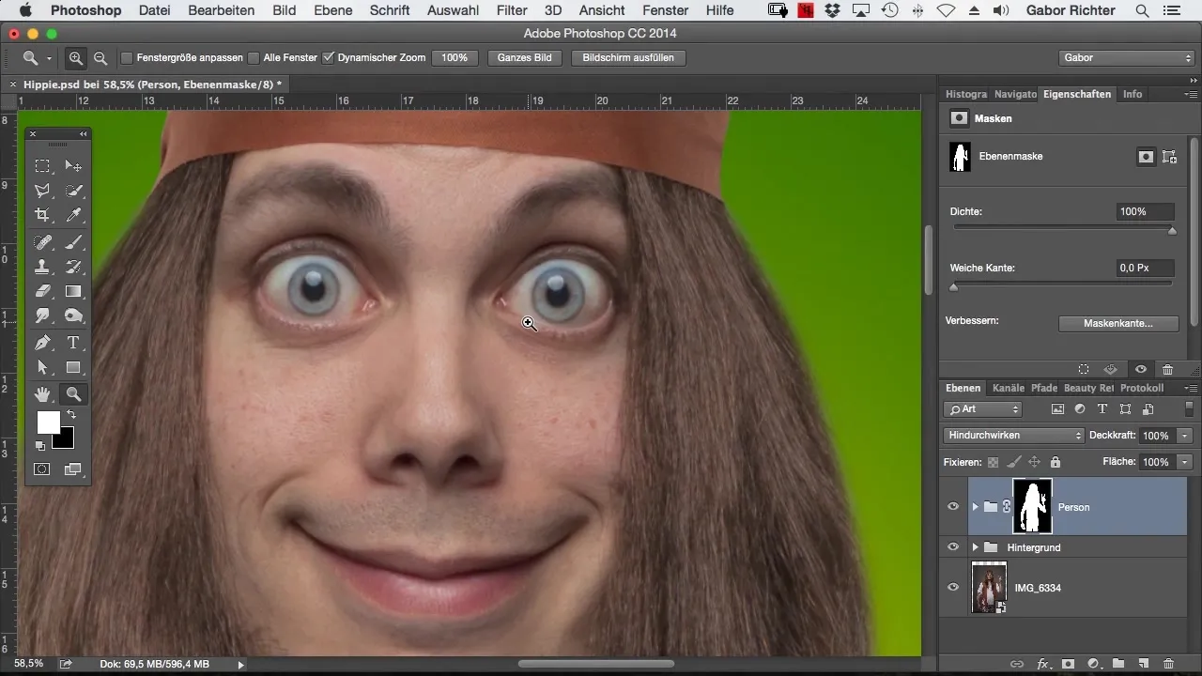This screenshot has width=1202, height=676.
Task: Select the Quick Selection tool
Action: 73,191
